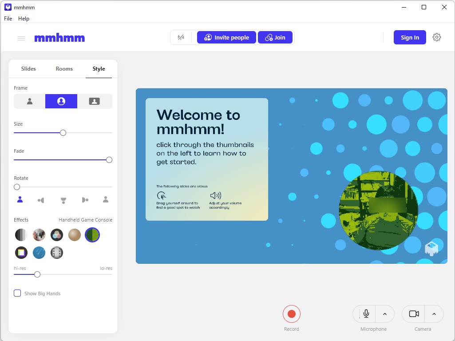Mute the microphone
The image size is (455, 341).
(366, 314)
